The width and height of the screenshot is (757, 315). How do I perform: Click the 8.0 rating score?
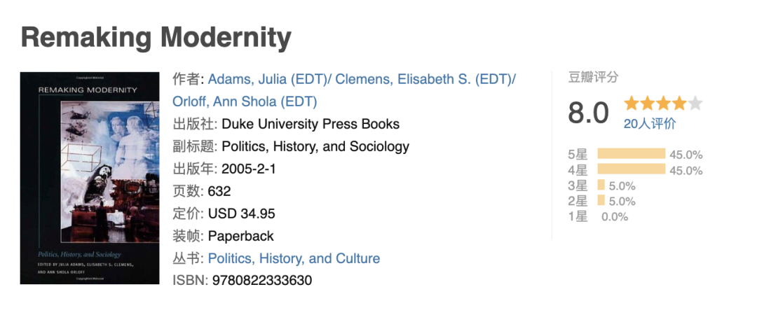pos(589,113)
